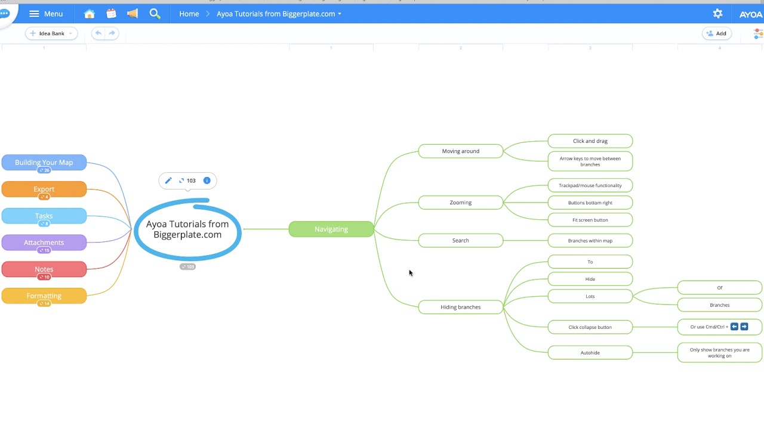The width and height of the screenshot is (764, 429).
Task: Expand the Tasks 8 badge
Action: pos(44,223)
